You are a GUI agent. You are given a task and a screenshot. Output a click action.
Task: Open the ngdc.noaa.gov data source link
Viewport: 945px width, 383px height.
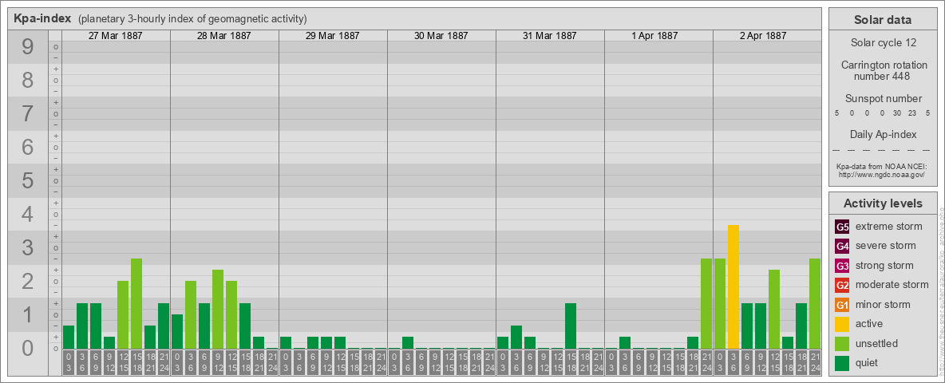tap(882, 174)
